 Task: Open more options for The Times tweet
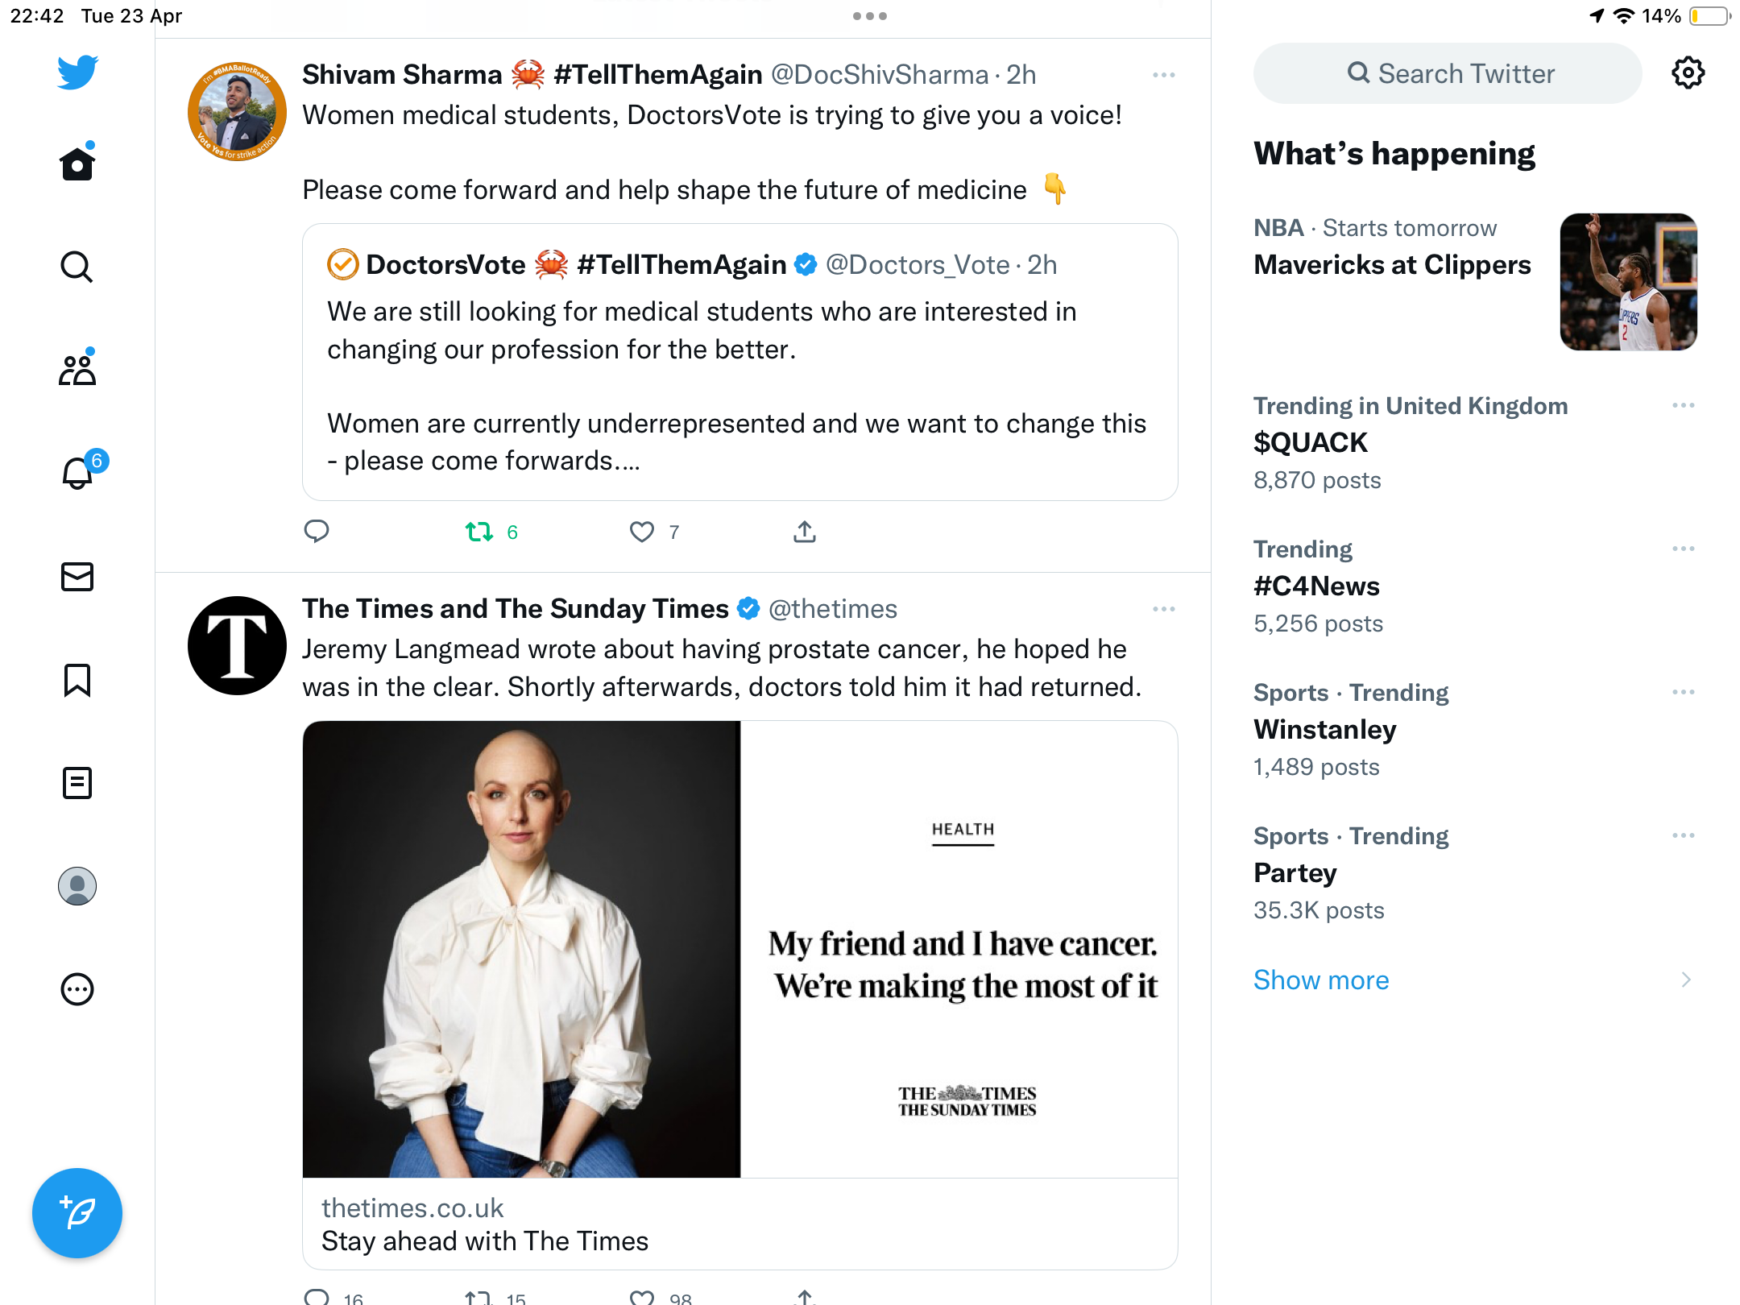pos(1164,609)
